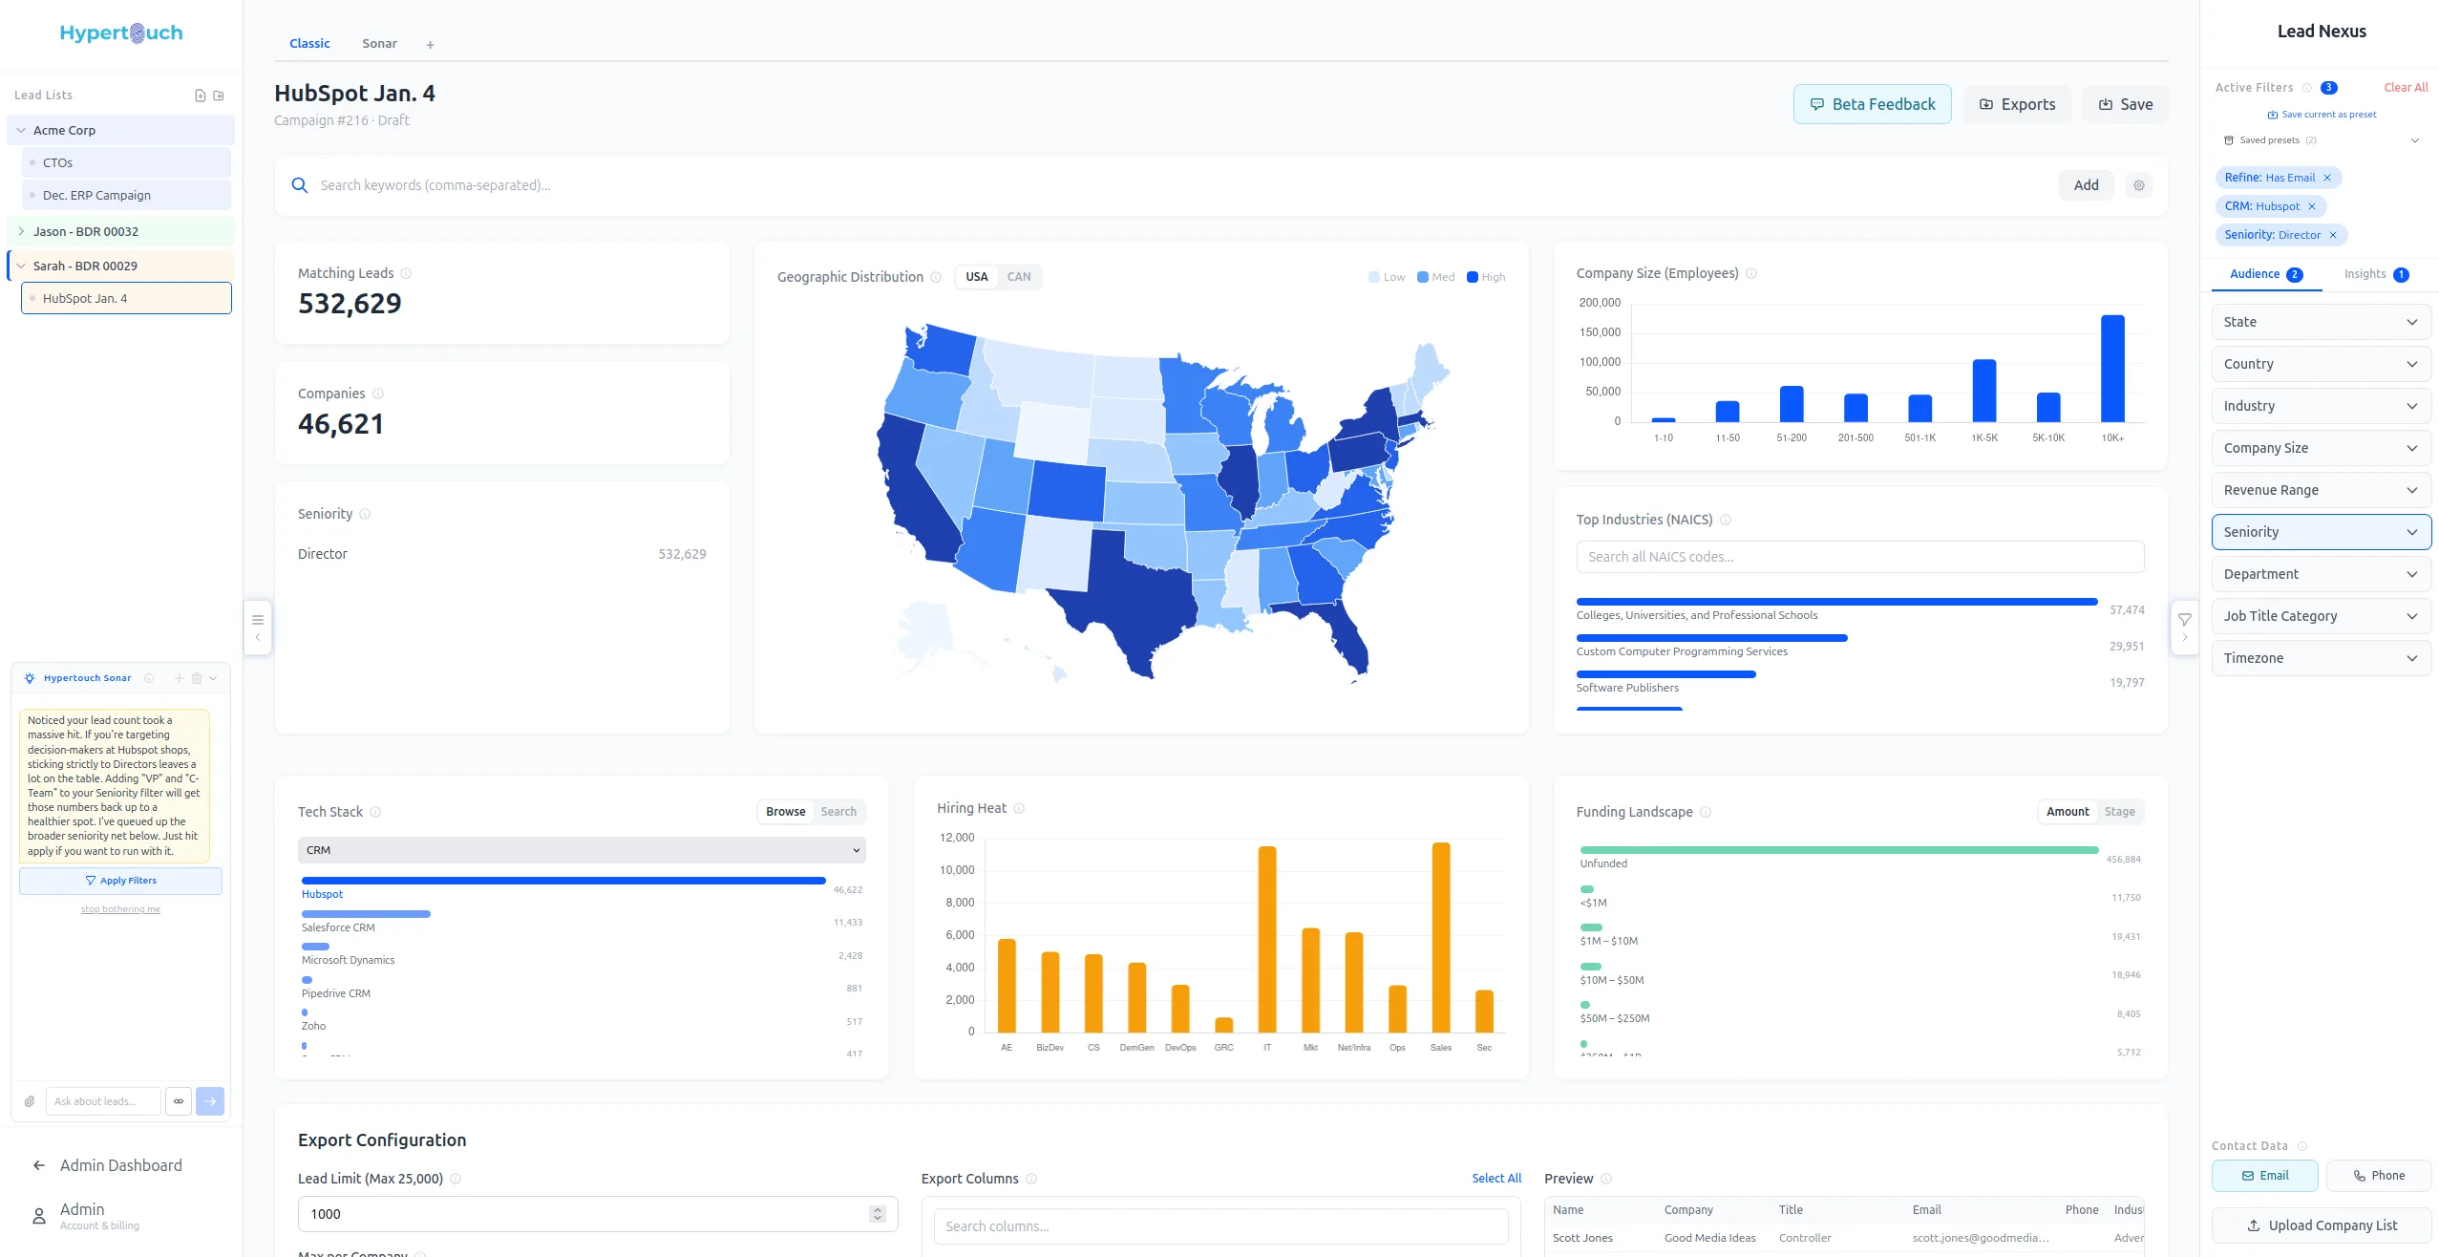Open the Audience tab
Image resolution: width=2439 pixels, height=1257 pixels.
click(x=2265, y=274)
